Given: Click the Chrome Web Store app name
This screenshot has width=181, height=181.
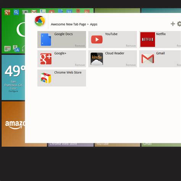Looking at the screenshot, I should tap(68, 73).
